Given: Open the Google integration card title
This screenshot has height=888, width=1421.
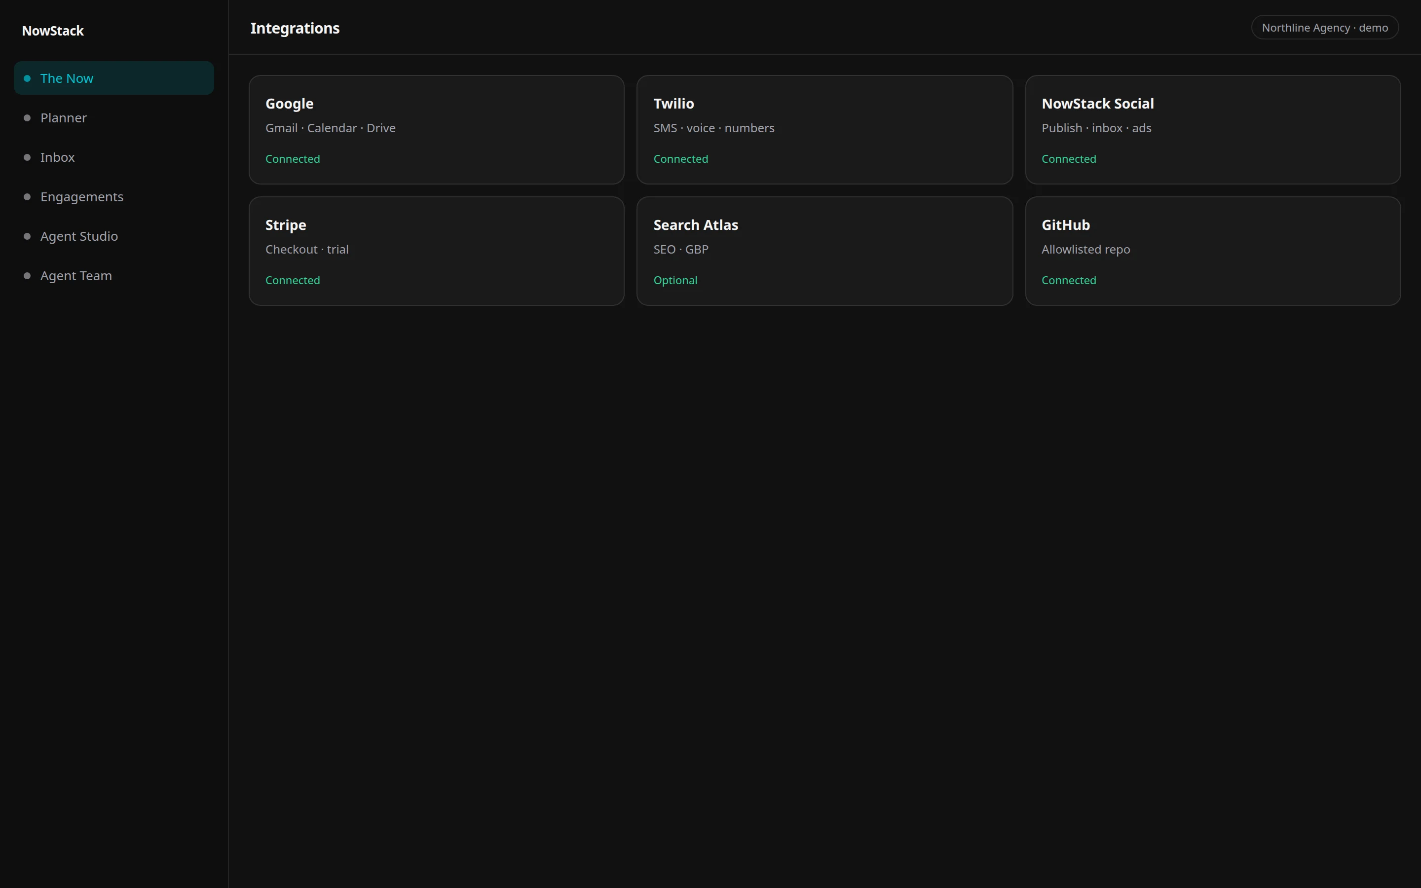Looking at the screenshot, I should [x=290, y=104].
